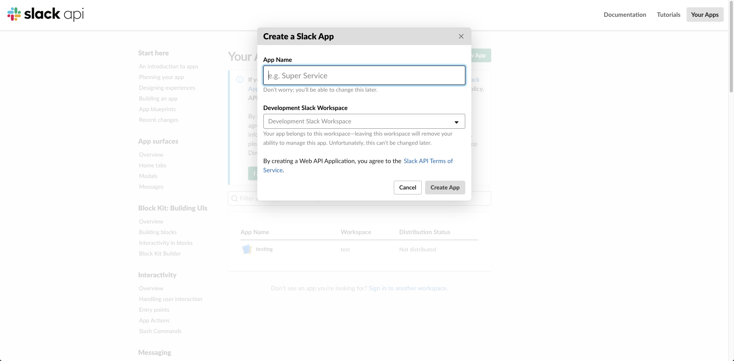Click the App surfaces sidebar heading

pyautogui.click(x=158, y=141)
